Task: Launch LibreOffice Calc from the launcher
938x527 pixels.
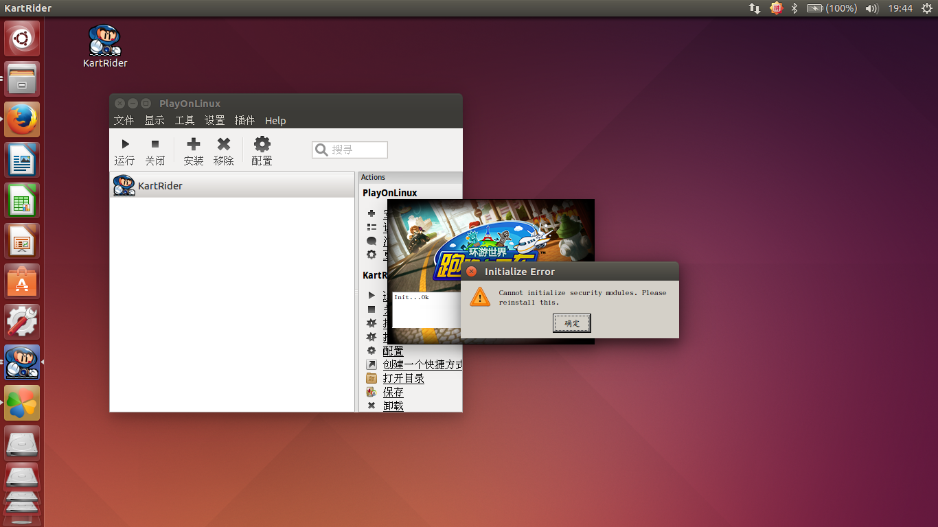Action: coord(22,200)
